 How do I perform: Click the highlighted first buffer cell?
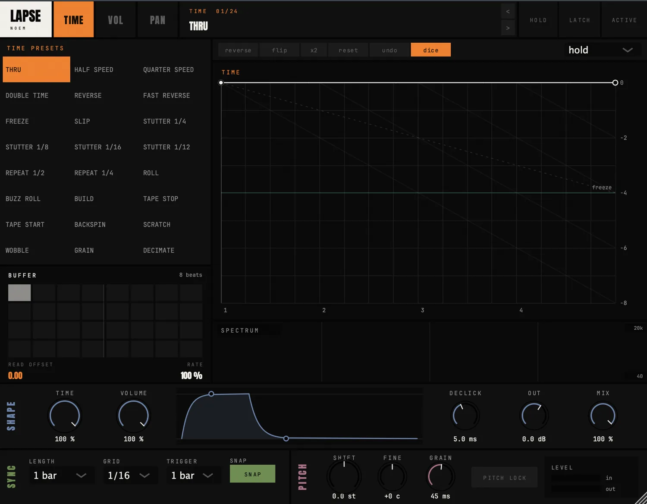19,293
